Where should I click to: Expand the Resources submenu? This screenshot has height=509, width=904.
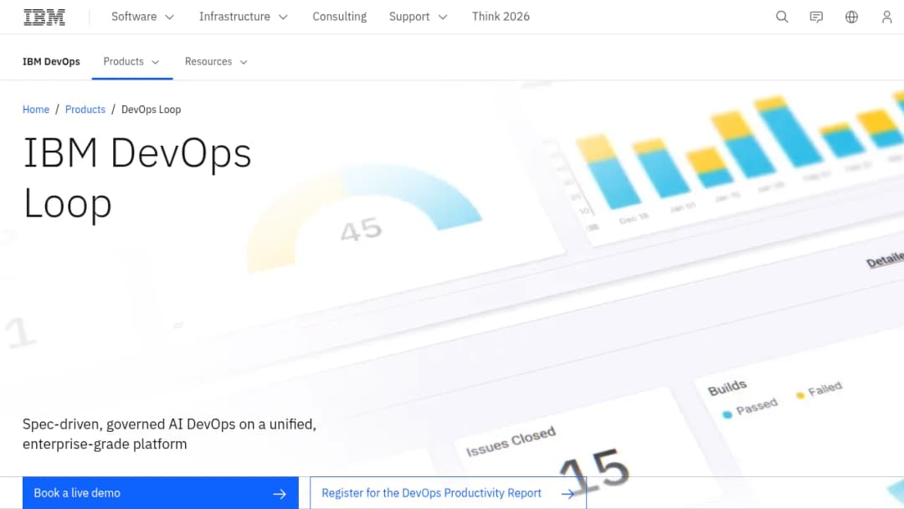(x=216, y=62)
